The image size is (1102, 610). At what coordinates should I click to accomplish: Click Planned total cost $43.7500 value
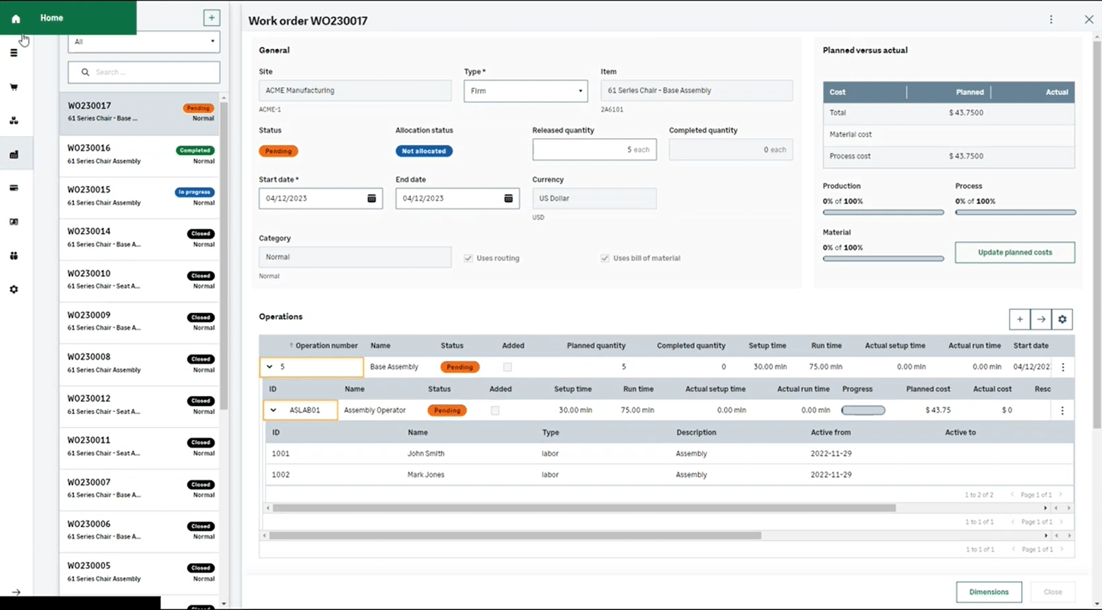pos(966,113)
